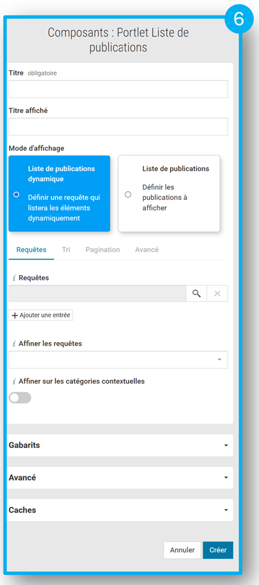
Task: Click the plus icon of Ajouter une entrée
Action: tap(15, 315)
